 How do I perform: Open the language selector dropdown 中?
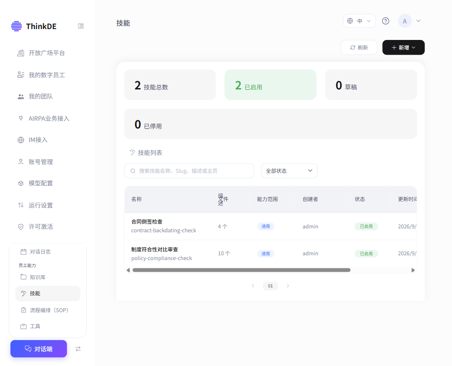click(359, 21)
